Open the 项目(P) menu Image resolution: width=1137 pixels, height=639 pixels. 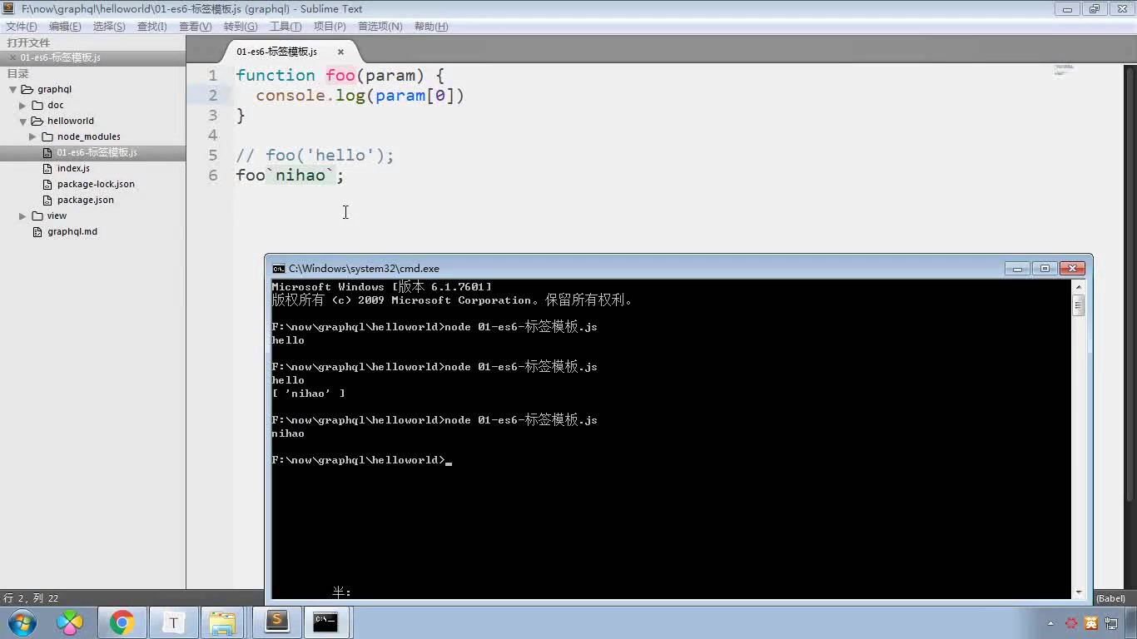tap(330, 27)
